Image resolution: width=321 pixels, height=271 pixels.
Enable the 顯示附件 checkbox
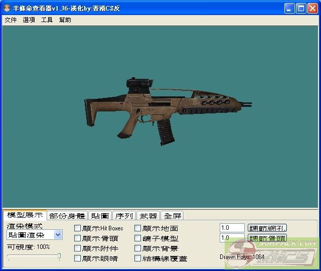(x=77, y=248)
